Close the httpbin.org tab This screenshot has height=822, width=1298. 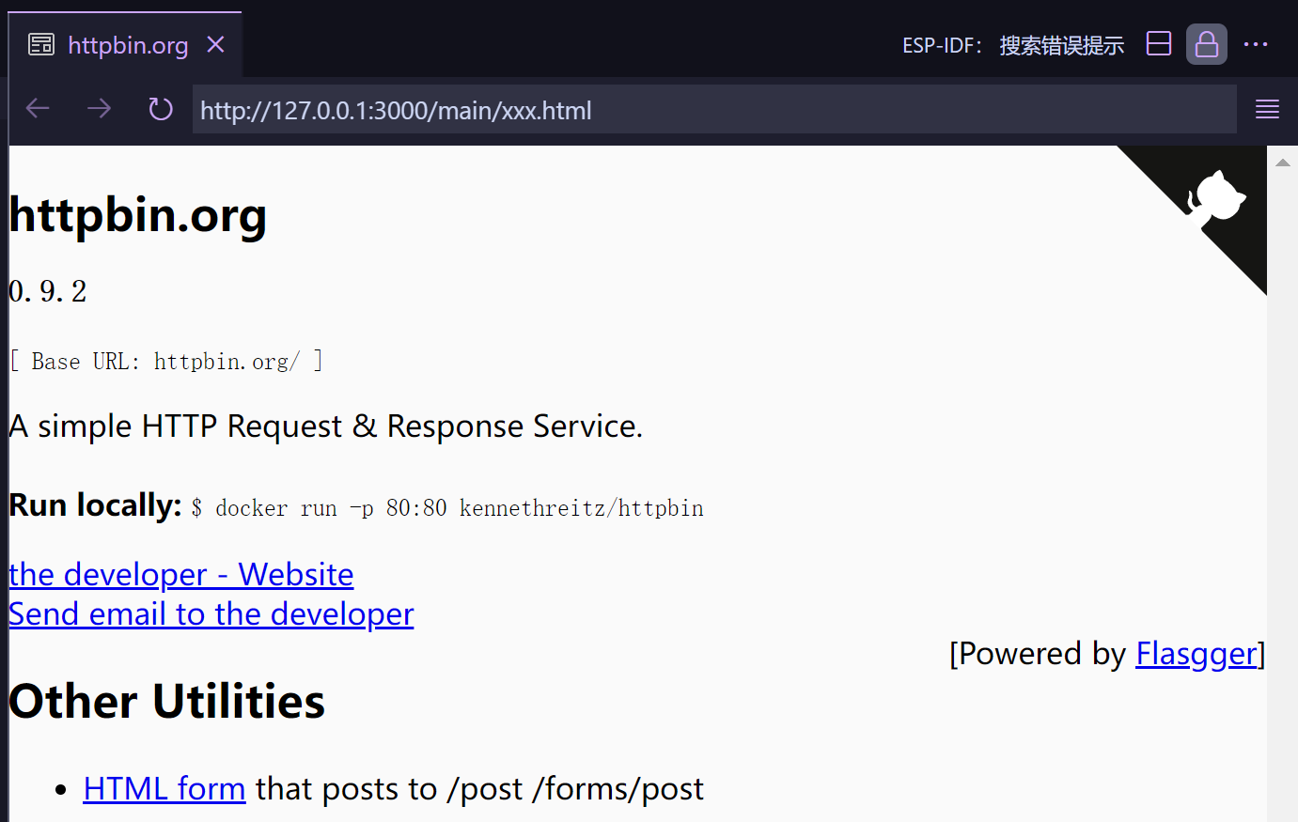tap(215, 43)
